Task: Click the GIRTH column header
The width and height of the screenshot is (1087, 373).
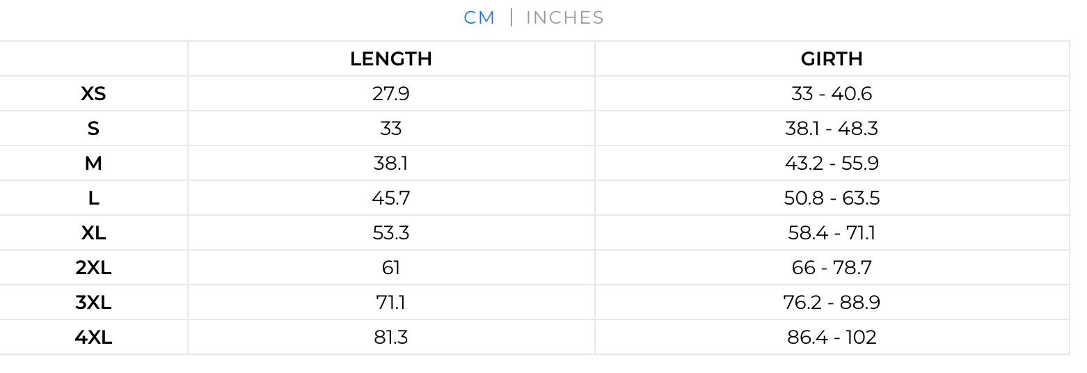Action: coord(832,59)
